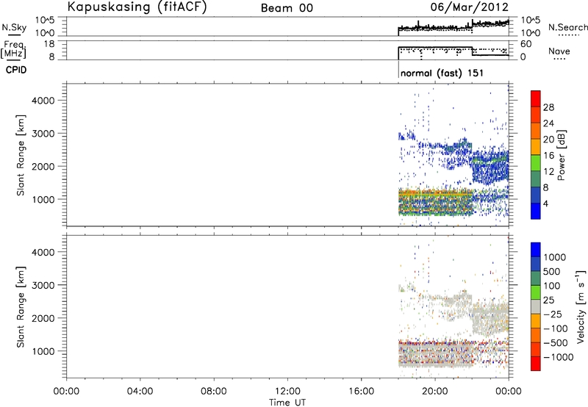Screen dimensions: 588x407
Task: Click the "12:00" time axis label
Action: tap(287, 392)
